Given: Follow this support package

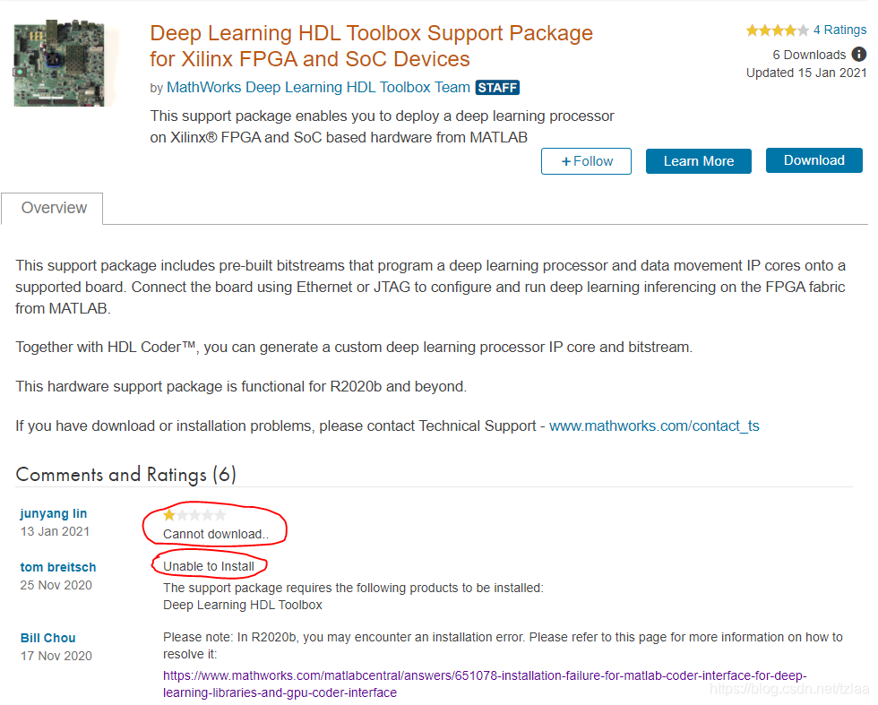Looking at the screenshot, I should pos(586,161).
